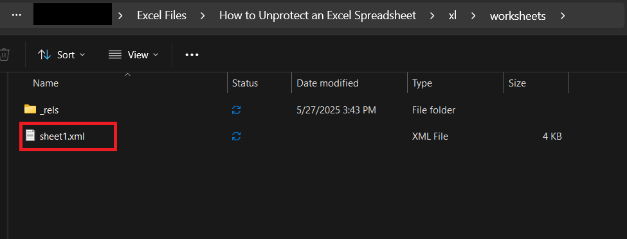Expand chevron after How to Unprotect breadcrumb

[x=432, y=15]
